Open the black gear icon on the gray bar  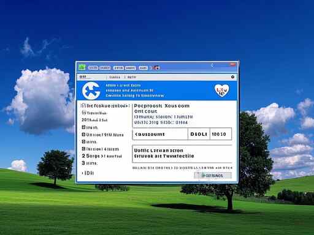click(232, 77)
